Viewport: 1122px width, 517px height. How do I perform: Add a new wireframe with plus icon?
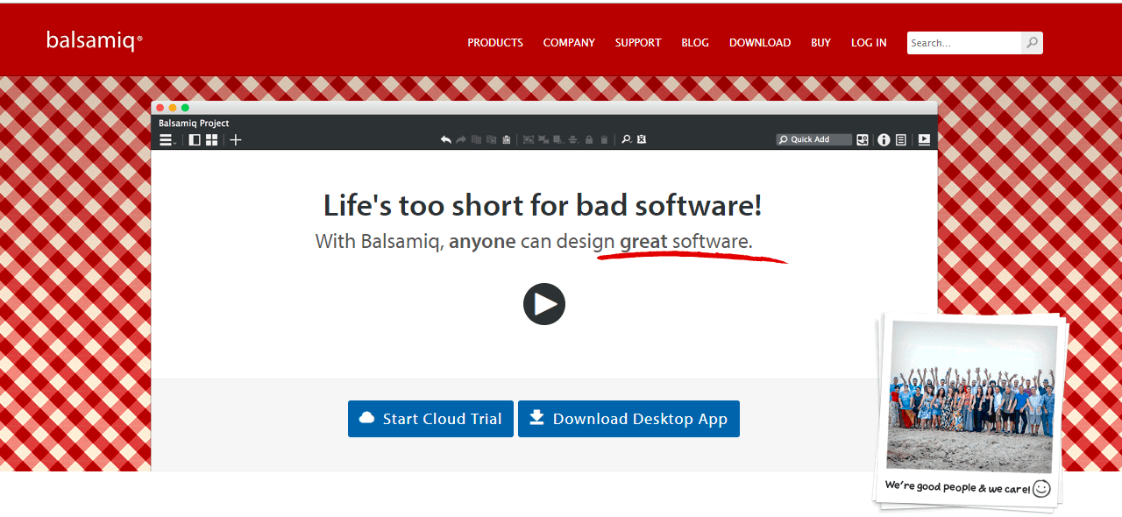[235, 139]
